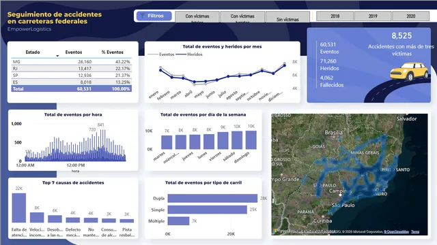Click the Heridos legend entry
This screenshot has width=437, height=245.
click(189, 54)
